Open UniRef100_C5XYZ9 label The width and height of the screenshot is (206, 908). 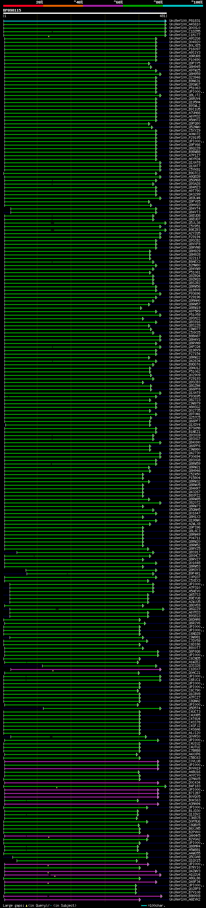[x=185, y=130]
